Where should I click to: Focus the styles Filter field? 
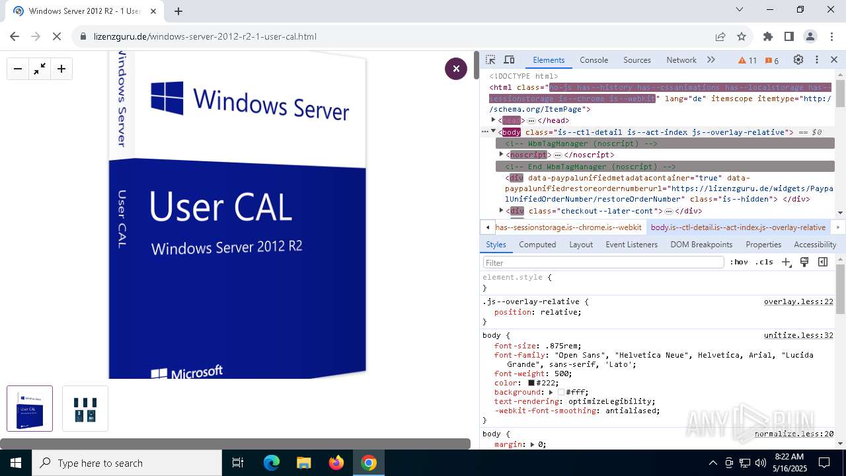pos(603,262)
